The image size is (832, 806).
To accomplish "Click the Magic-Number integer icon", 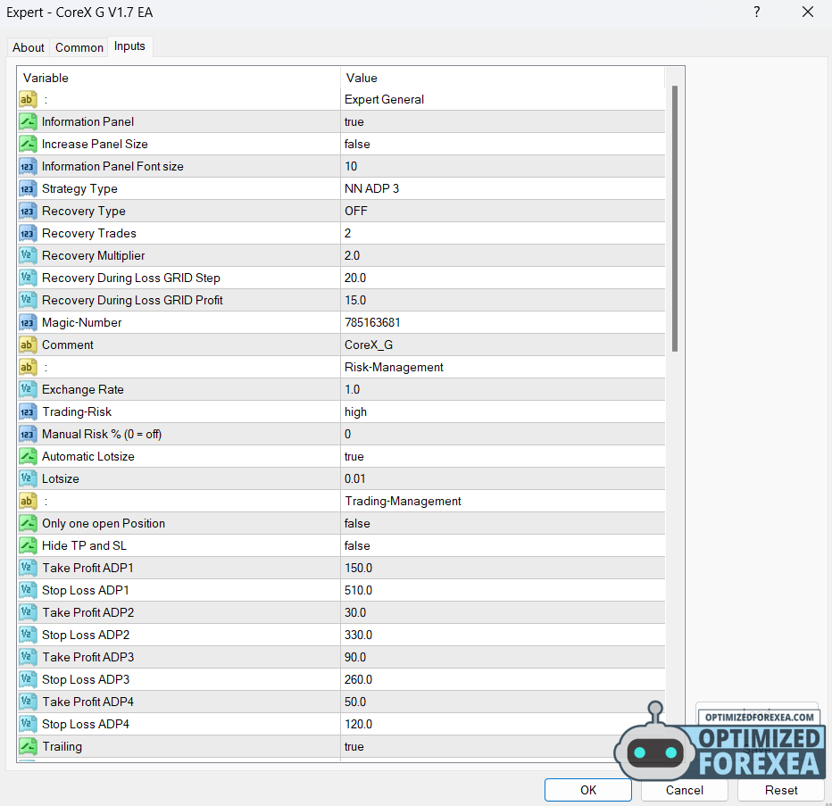I will tap(28, 322).
